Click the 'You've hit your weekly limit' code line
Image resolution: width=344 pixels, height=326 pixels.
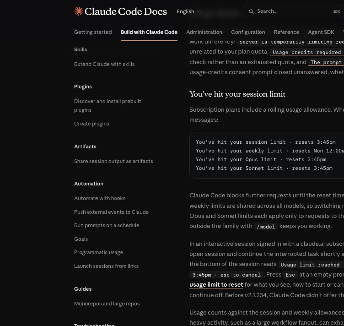click(x=270, y=151)
